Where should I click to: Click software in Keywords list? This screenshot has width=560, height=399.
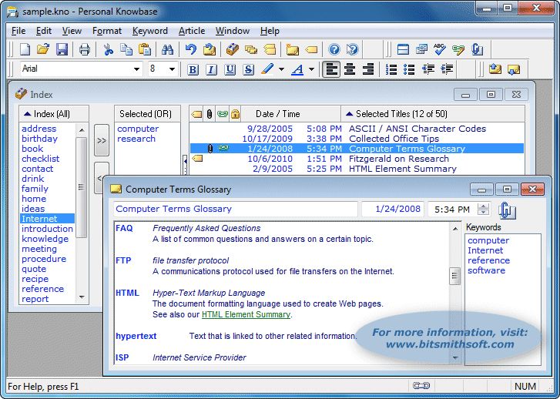486,270
